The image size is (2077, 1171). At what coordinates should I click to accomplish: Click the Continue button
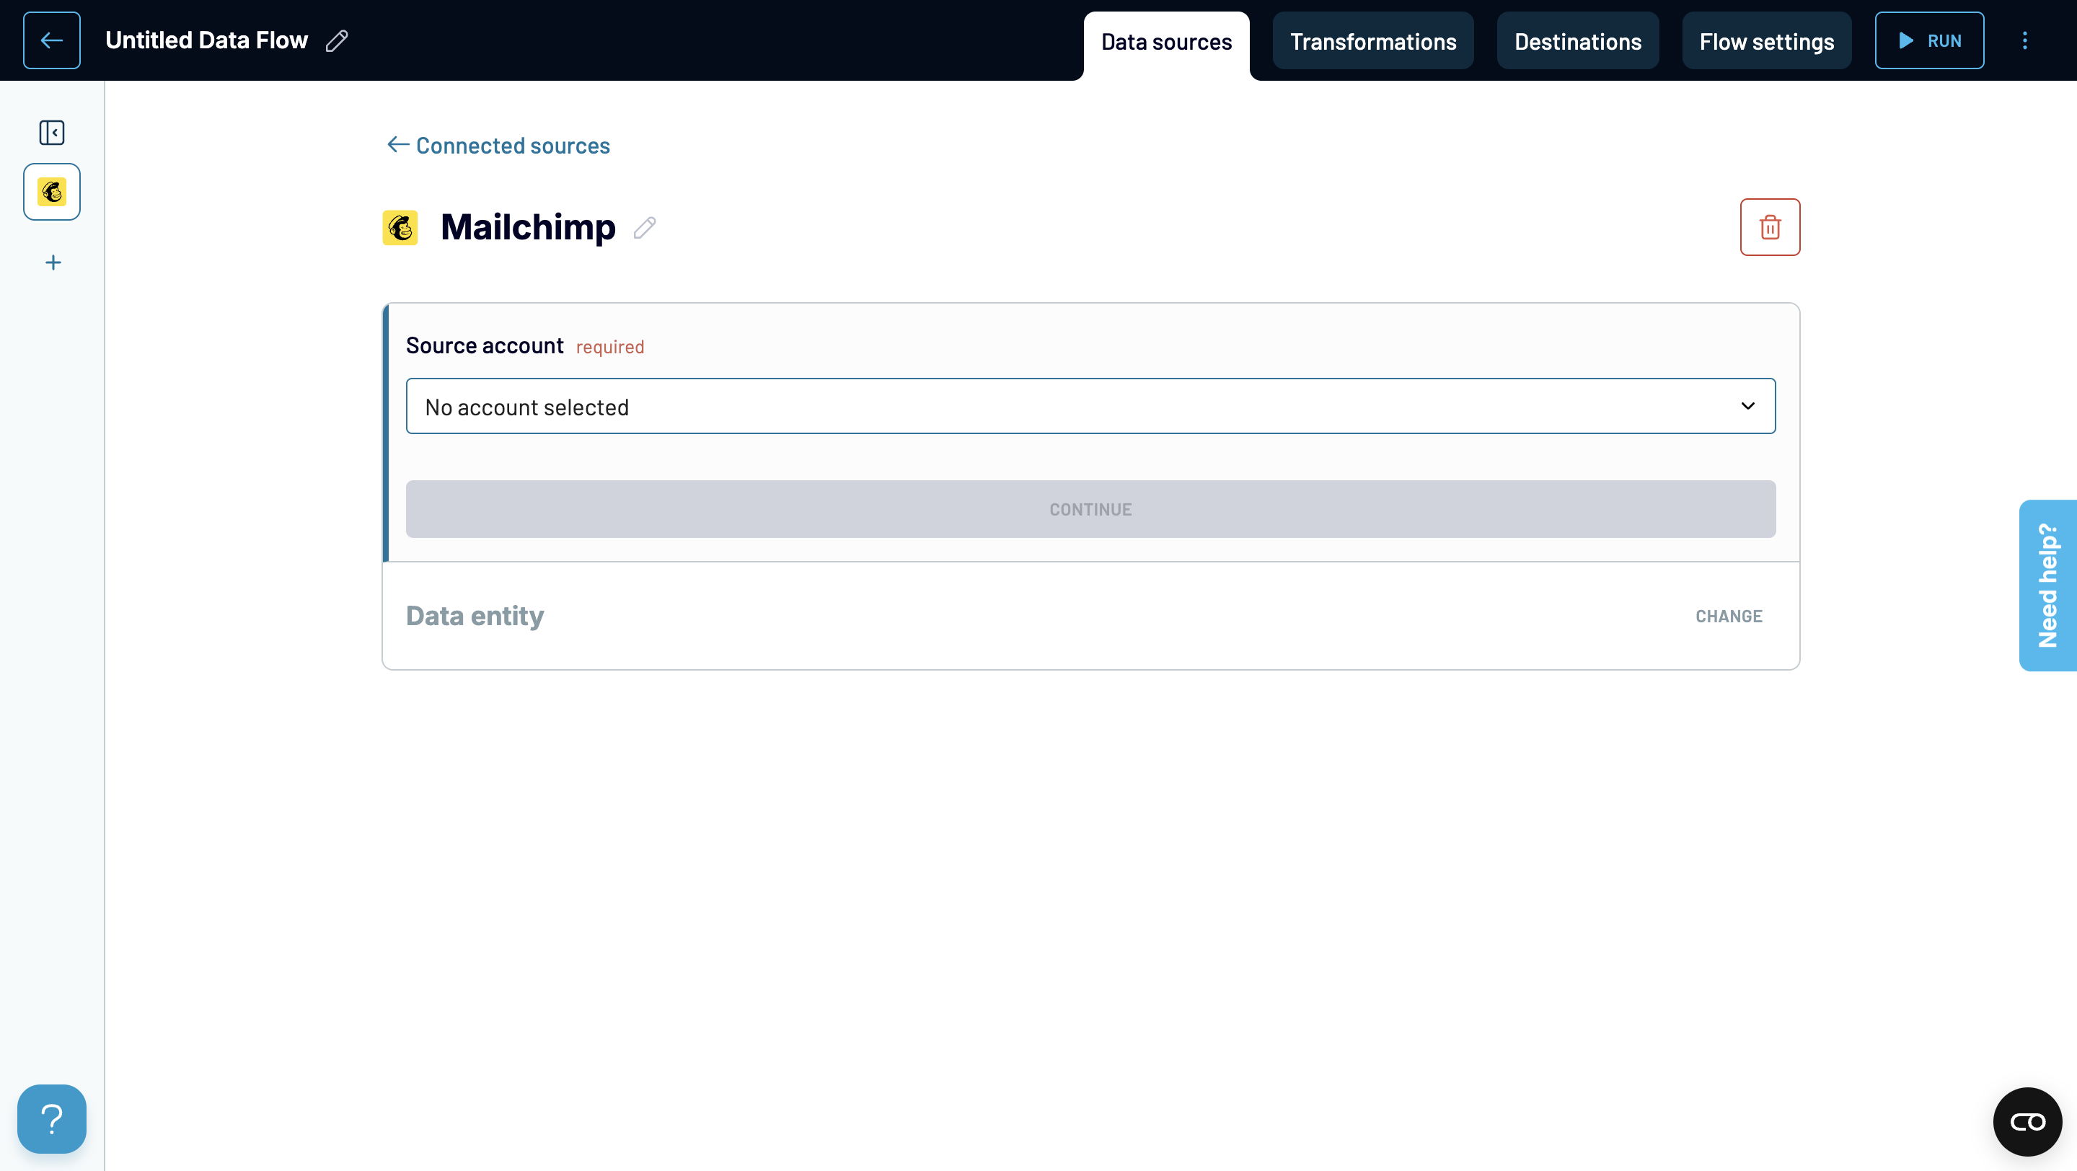1090,509
